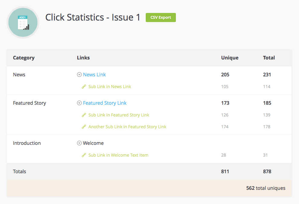Open Sub Link in News Link
The height and width of the screenshot is (204, 299).
click(x=110, y=87)
